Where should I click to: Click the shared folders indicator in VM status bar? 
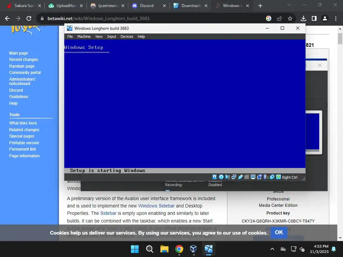(x=247, y=177)
